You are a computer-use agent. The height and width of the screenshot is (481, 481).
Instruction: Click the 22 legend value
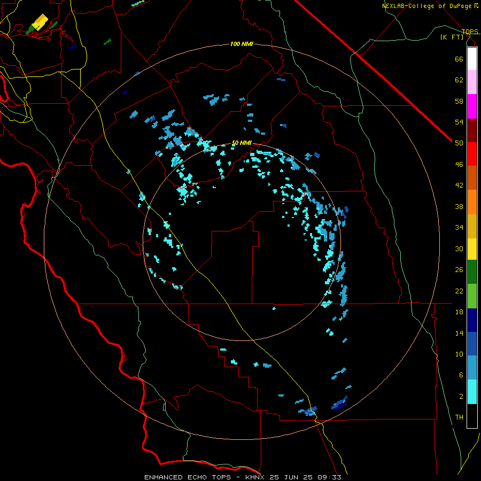pos(459,291)
